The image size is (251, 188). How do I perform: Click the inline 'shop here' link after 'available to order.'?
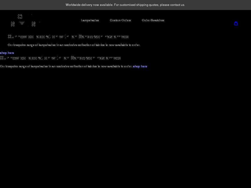140,66
